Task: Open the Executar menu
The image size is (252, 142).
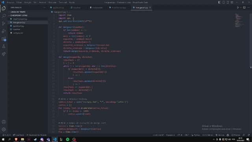Action: pos(52,2)
